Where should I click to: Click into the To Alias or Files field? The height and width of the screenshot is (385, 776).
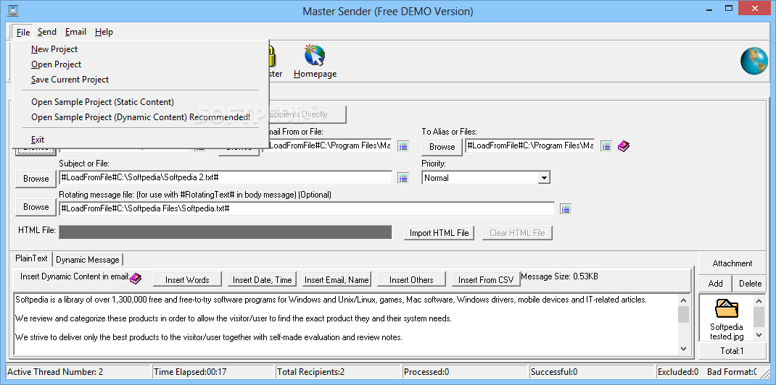529,146
